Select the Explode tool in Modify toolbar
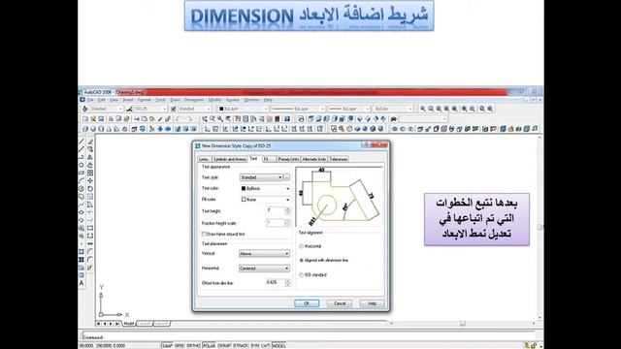 [x=90, y=268]
